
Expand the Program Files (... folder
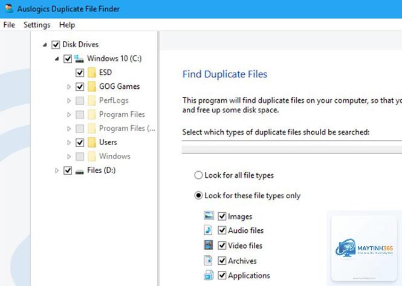[69, 129]
